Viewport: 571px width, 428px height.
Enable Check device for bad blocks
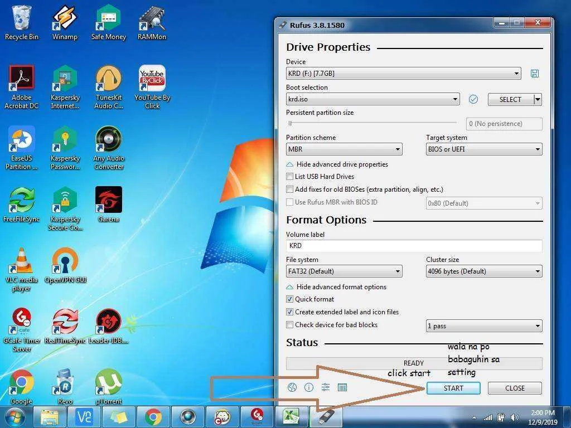click(289, 325)
